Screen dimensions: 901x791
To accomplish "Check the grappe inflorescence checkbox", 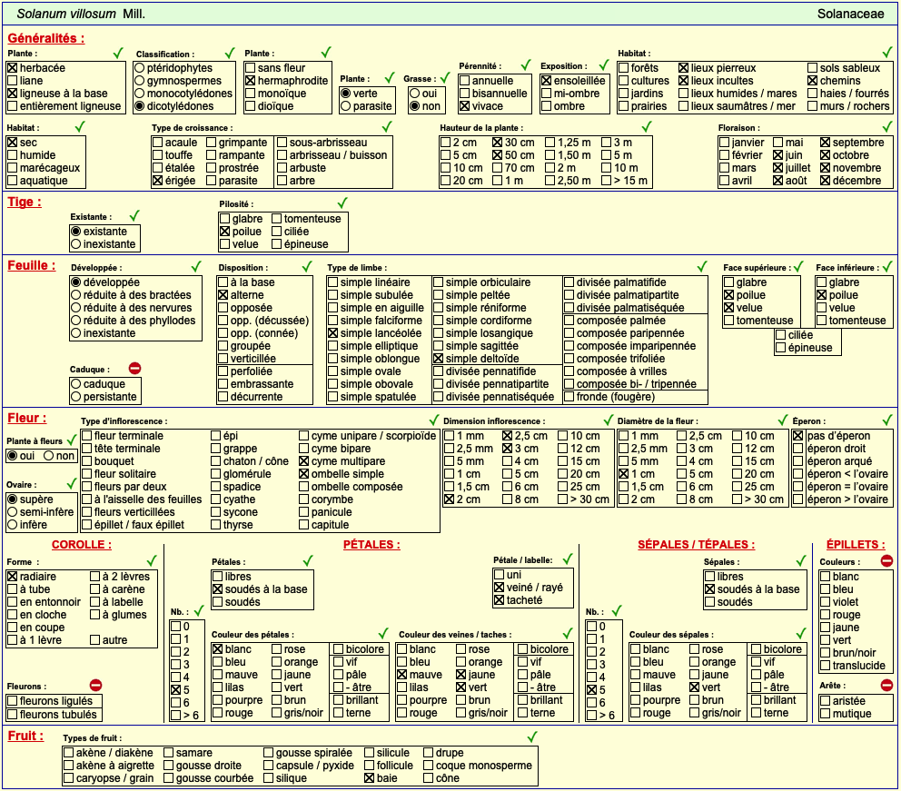I will (215, 449).
